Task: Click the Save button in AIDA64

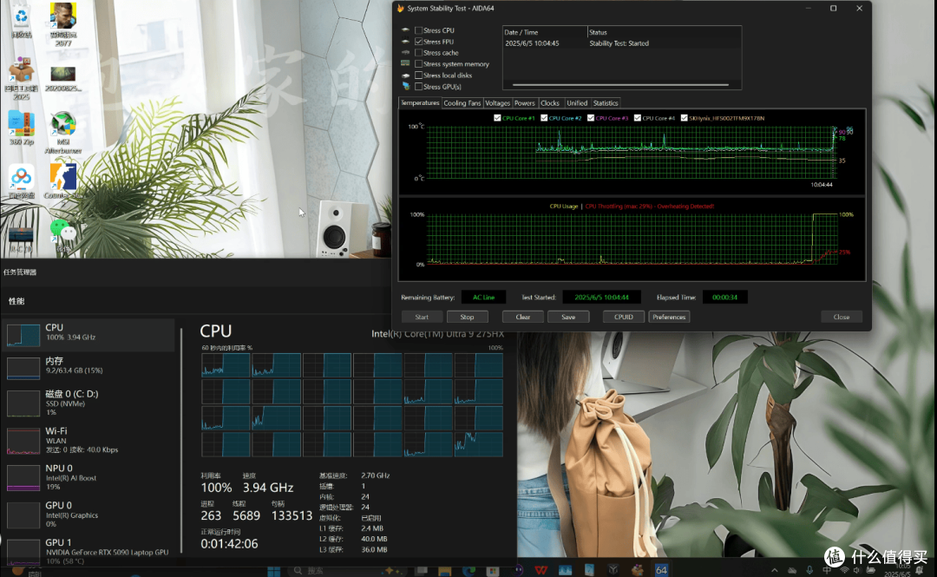Action: point(568,317)
